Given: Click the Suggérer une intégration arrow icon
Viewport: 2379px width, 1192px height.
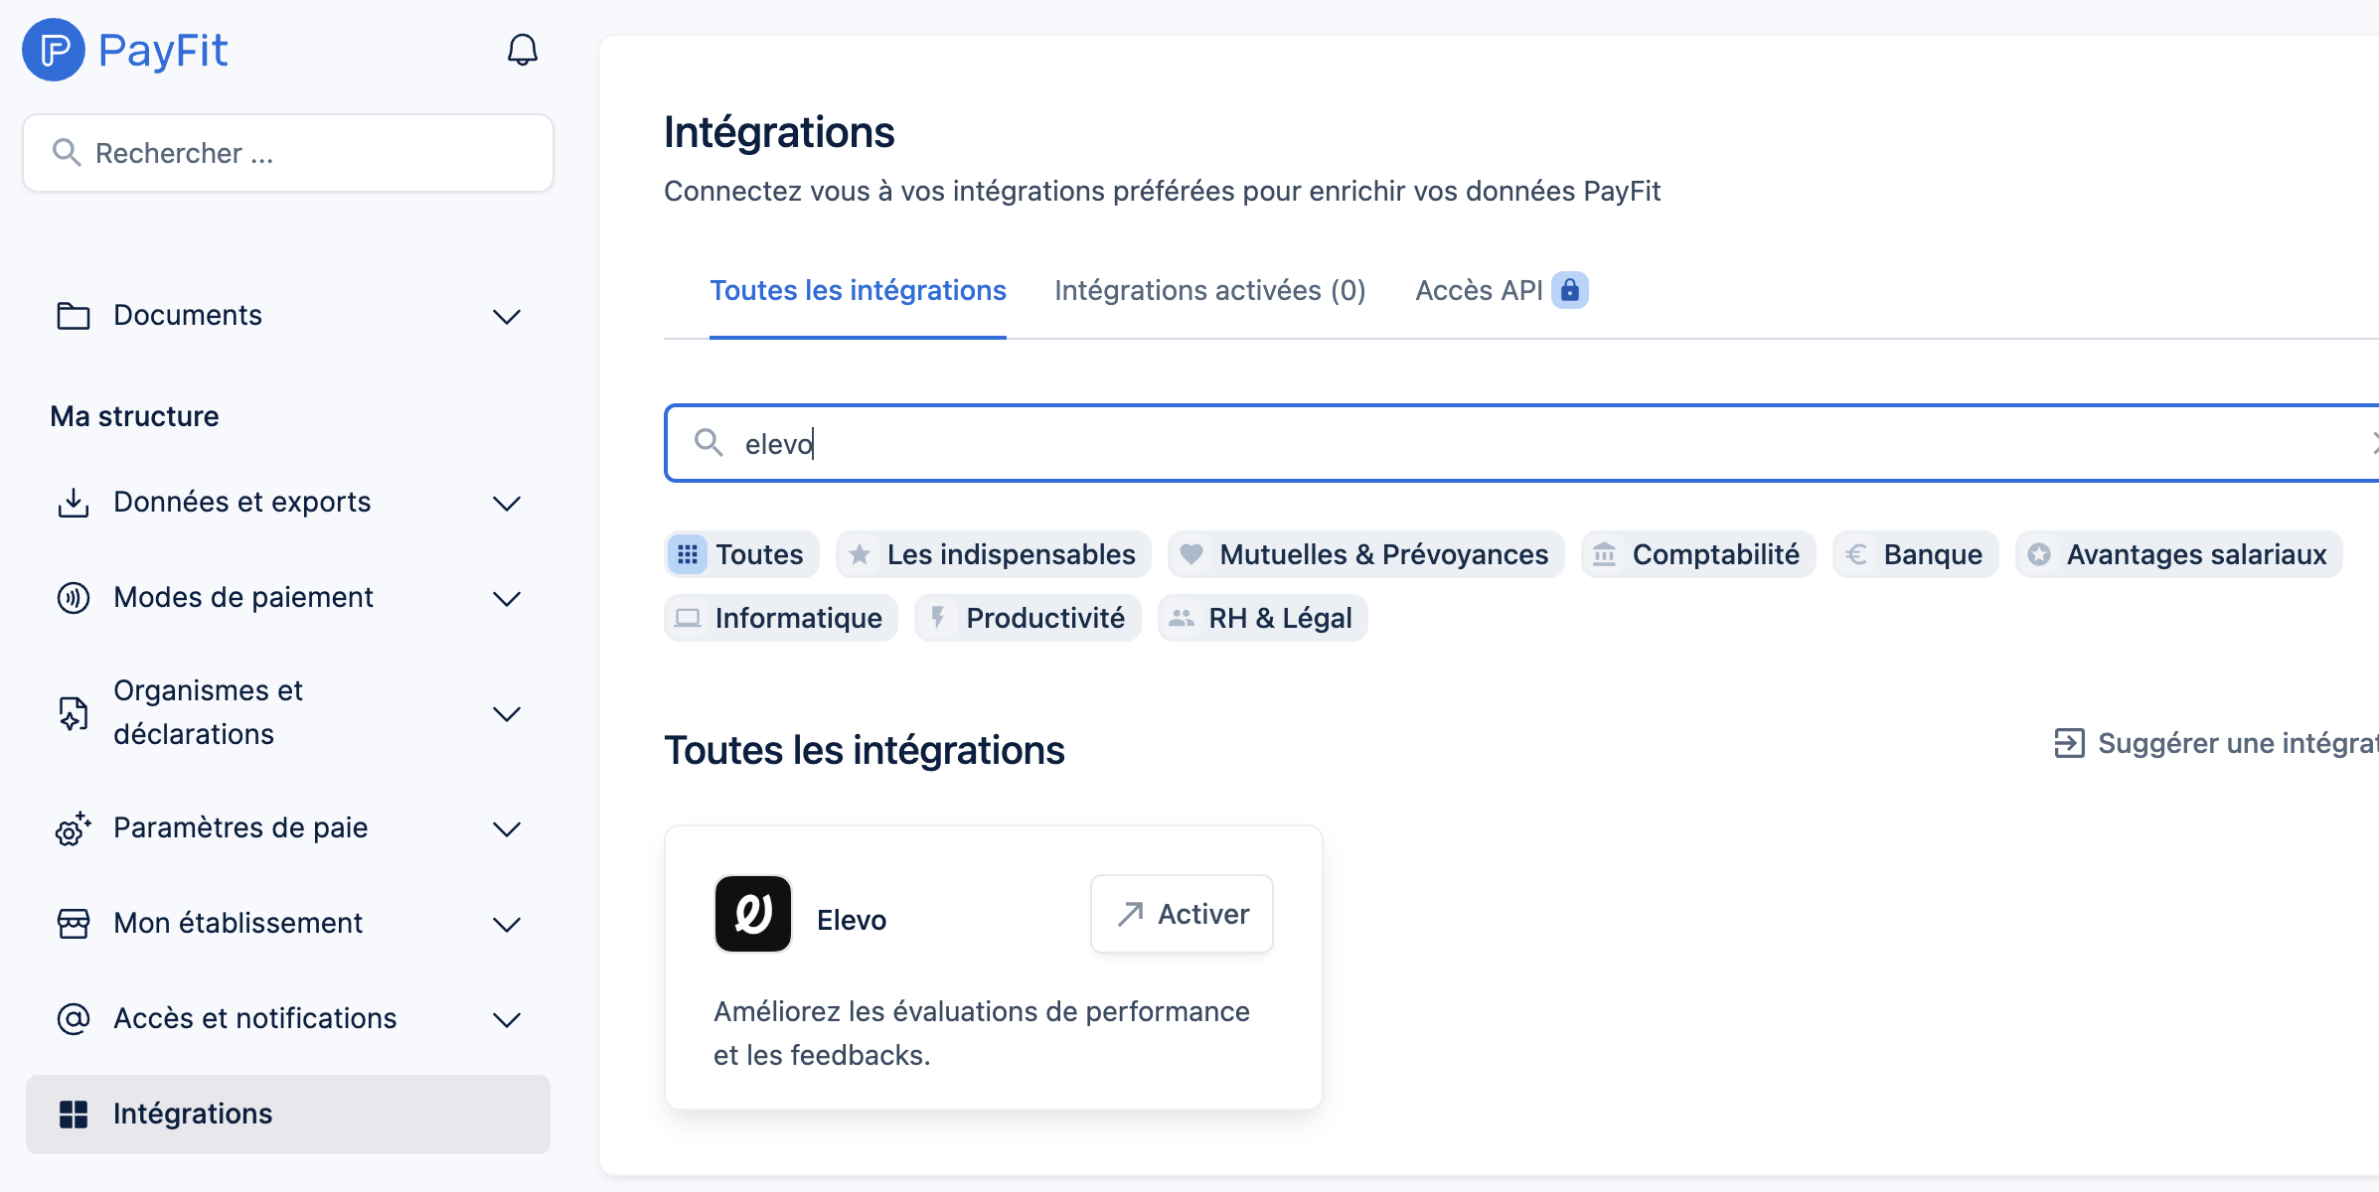Looking at the screenshot, I should [x=2070, y=743].
